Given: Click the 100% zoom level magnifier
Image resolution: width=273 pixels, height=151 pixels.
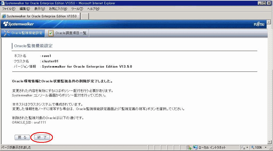Looking at the screenshot, I should [253, 147].
